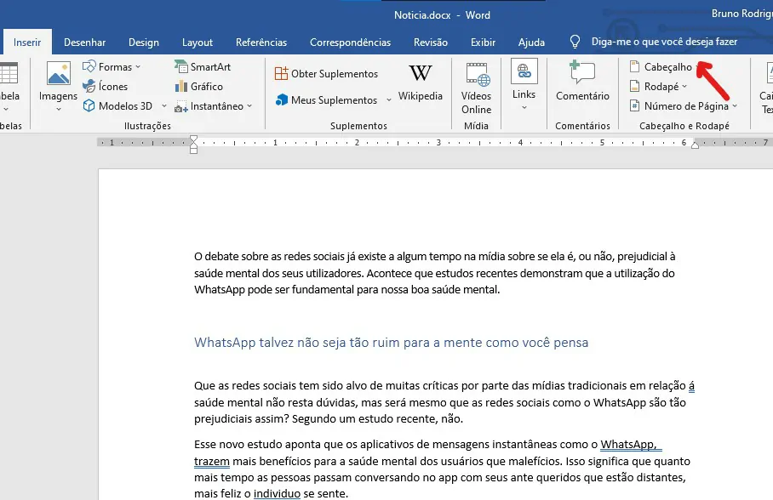The width and height of the screenshot is (773, 500).
Task: Click Cabeçalho header button
Action: click(661, 66)
